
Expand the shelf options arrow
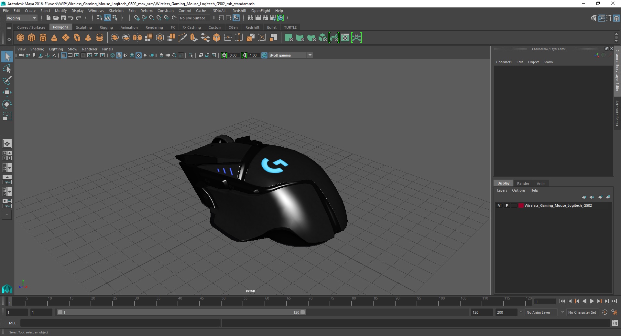point(9,28)
